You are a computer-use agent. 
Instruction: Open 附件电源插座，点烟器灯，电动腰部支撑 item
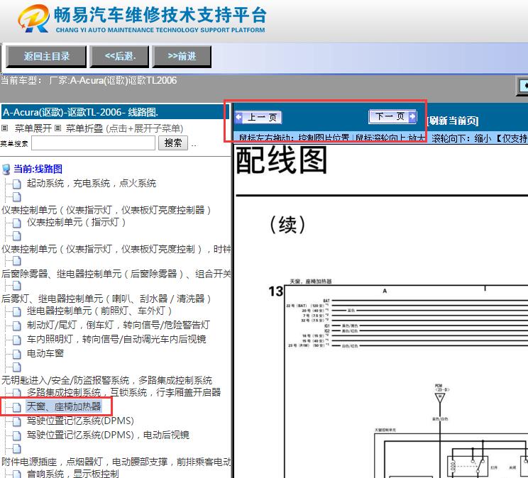pyautogui.click(x=116, y=462)
